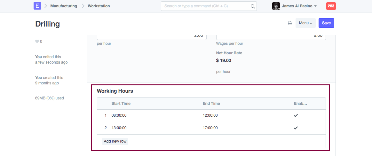Select start time 13:00:00 cell
The width and height of the screenshot is (372, 156).
click(119, 128)
